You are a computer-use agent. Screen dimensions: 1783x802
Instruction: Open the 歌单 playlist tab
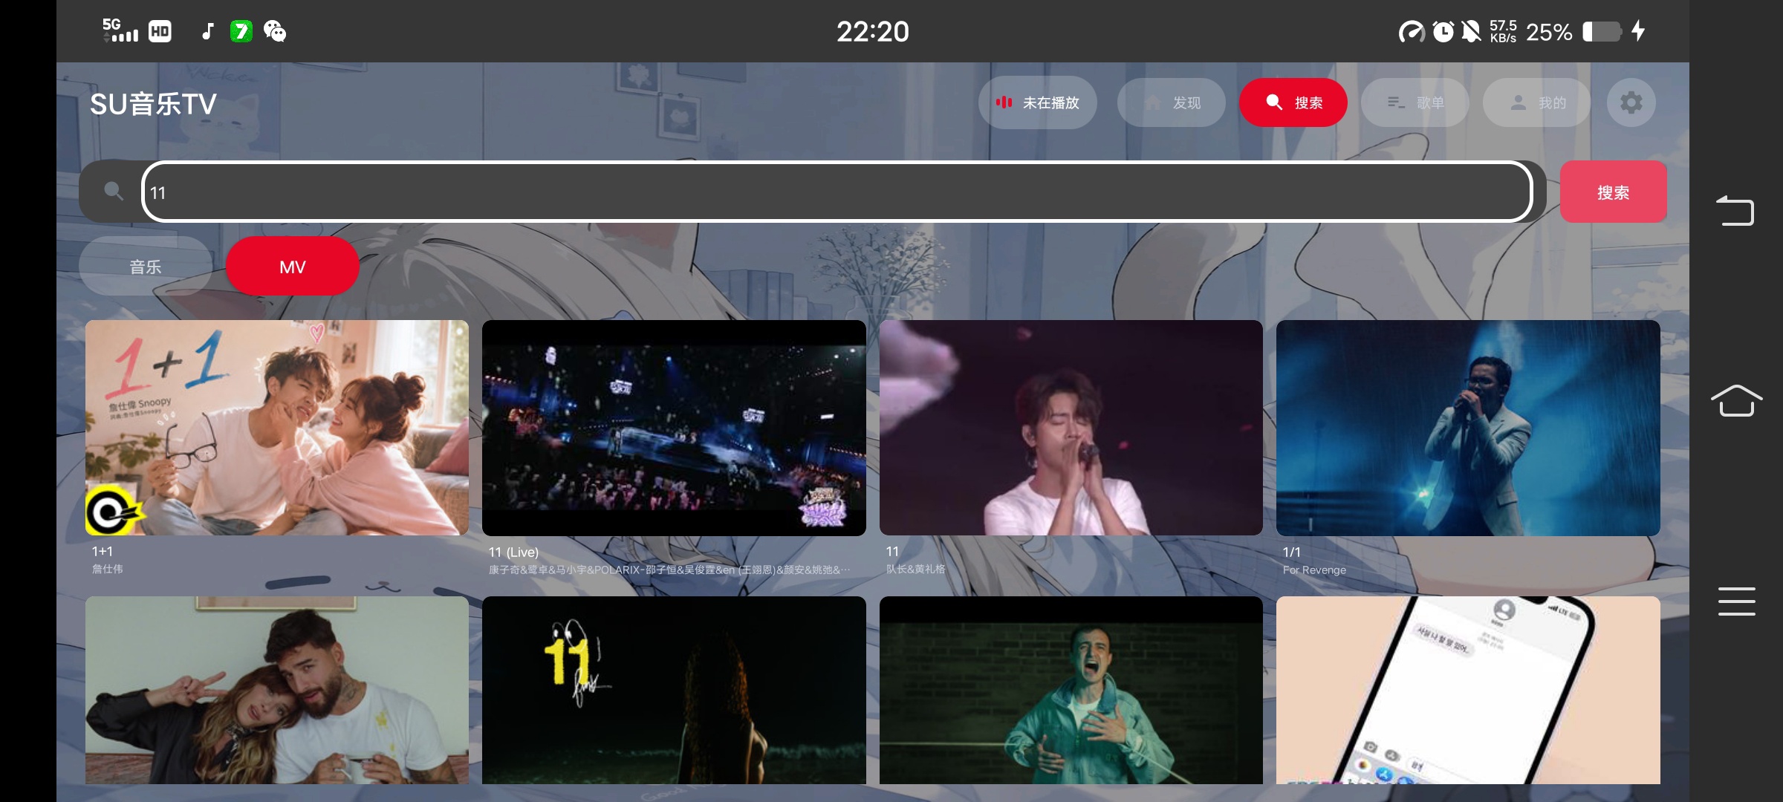point(1415,102)
